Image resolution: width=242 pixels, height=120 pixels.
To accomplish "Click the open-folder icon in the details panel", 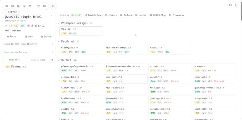I will click(x=40, y=26).
